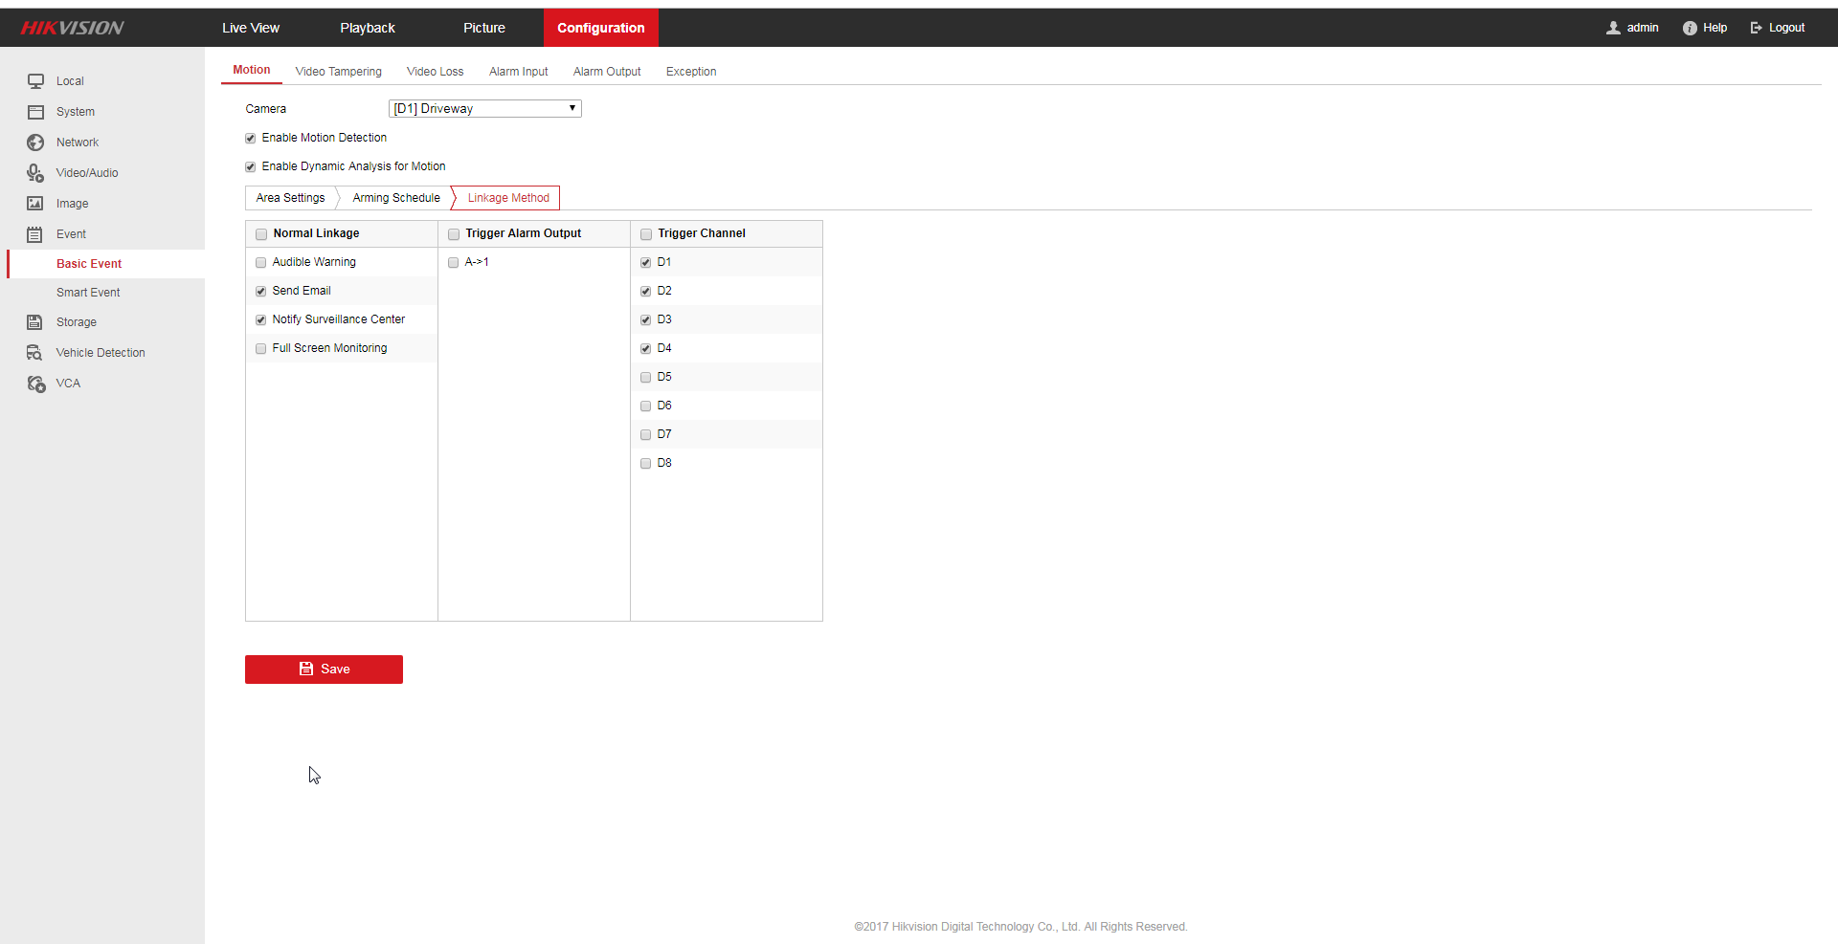Toggle Enable Motion Detection checkbox

pyautogui.click(x=251, y=138)
